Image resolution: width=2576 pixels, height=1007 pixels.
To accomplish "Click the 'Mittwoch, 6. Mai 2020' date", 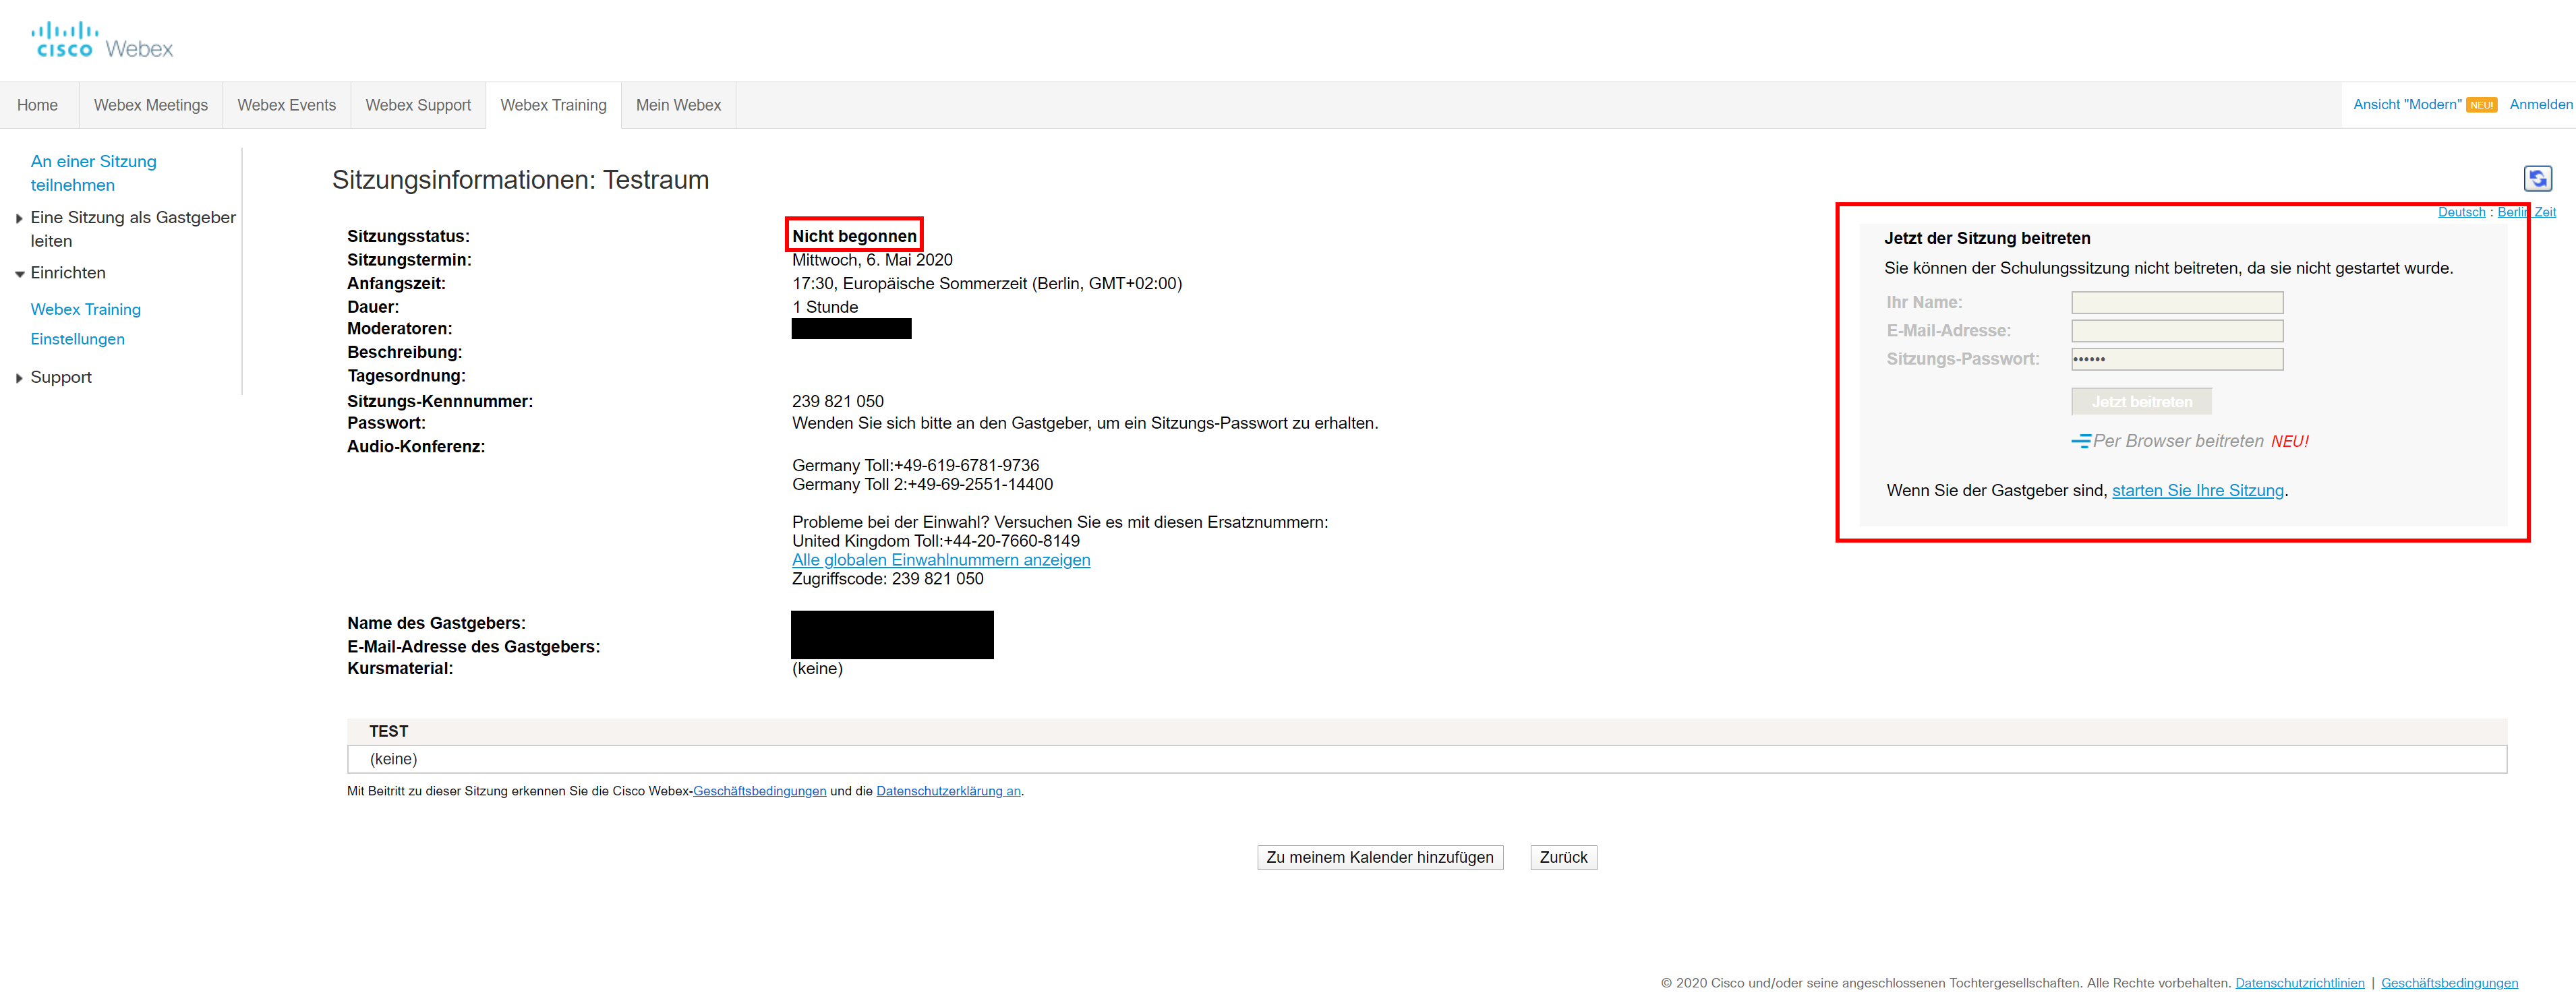I will point(872,260).
